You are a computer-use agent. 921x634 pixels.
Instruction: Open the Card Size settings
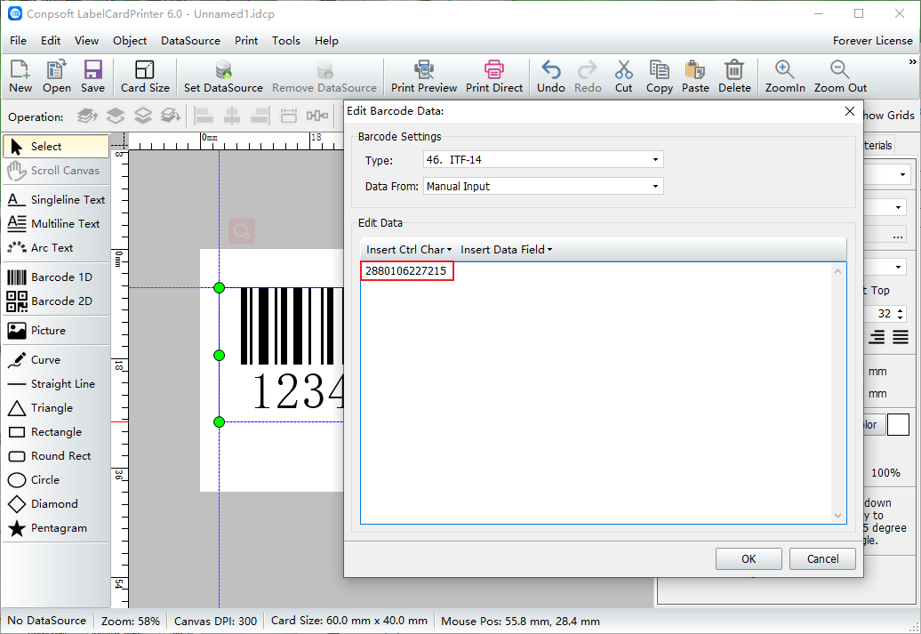145,76
